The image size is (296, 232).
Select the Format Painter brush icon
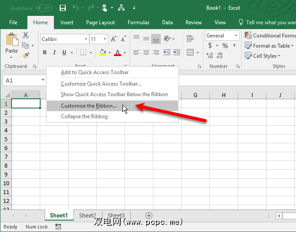pos(26,56)
